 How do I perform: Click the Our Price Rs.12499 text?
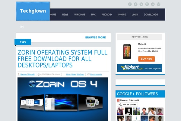click(148, 51)
